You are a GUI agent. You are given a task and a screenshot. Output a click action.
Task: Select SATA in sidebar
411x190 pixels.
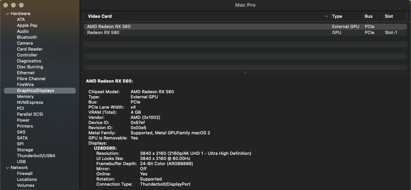[x=22, y=138]
